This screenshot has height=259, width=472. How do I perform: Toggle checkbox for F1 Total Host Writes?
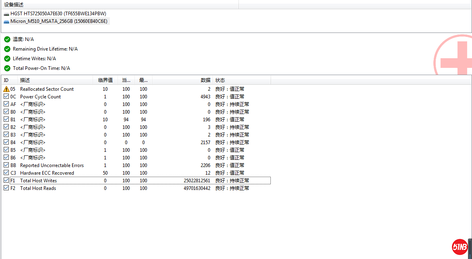pos(6,180)
